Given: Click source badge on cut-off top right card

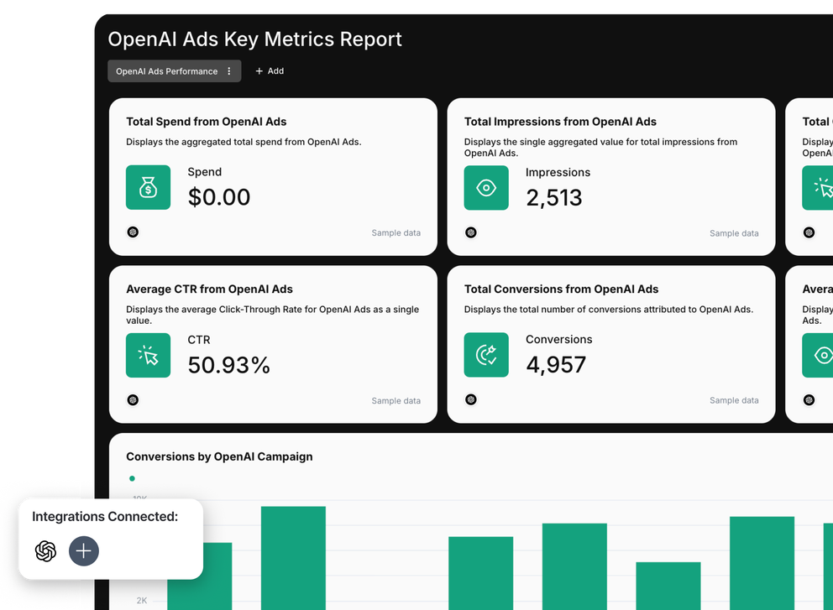Looking at the screenshot, I should (809, 232).
